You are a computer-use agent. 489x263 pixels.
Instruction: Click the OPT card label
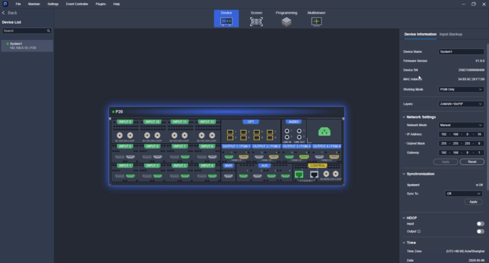(x=251, y=122)
